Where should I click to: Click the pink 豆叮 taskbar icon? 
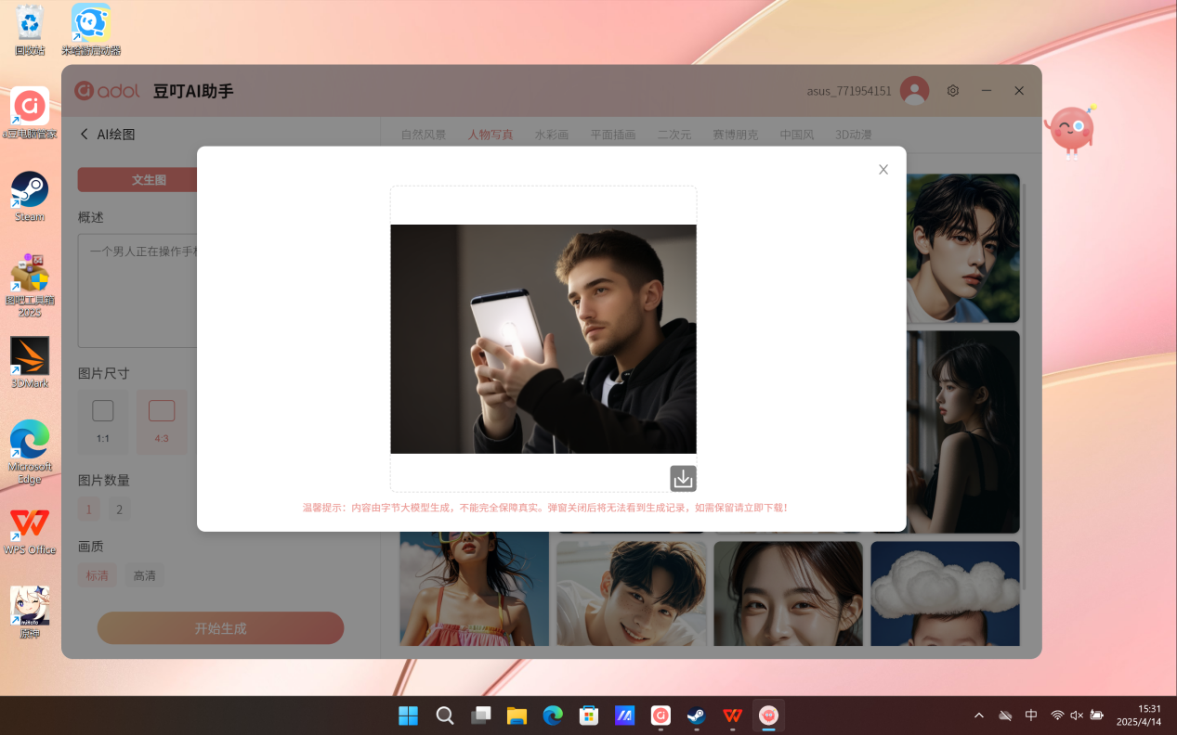click(768, 716)
